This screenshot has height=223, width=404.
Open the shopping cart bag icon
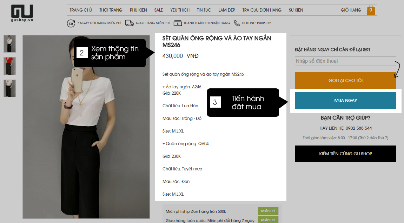click(x=371, y=10)
